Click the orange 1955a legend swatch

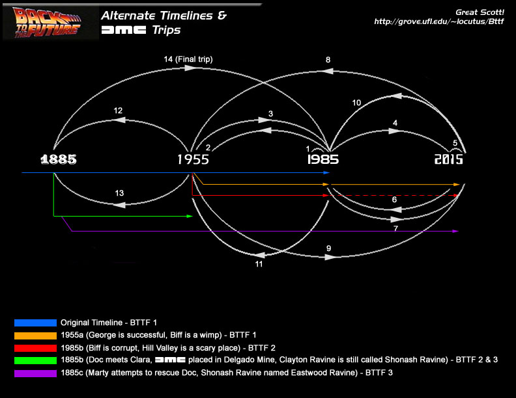point(36,336)
